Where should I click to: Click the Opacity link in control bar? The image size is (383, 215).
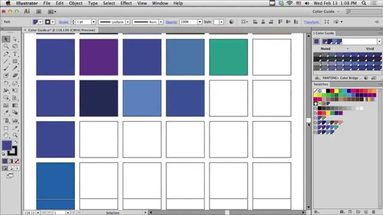[x=171, y=22]
